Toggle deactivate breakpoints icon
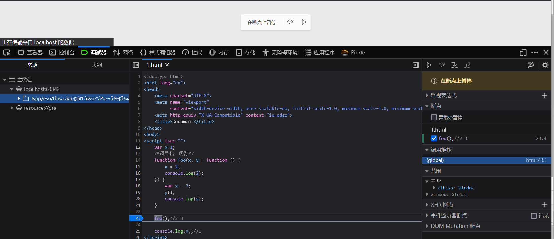The width and height of the screenshot is (554, 239). 531,65
